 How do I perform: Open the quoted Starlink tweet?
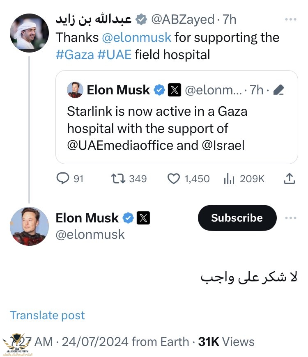(x=177, y=128)
